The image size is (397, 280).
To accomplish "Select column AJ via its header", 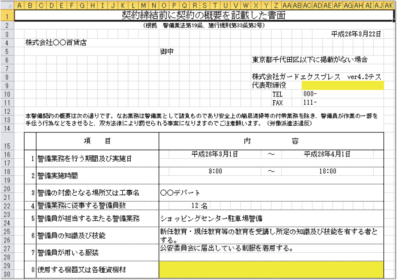I will point(378,5).
